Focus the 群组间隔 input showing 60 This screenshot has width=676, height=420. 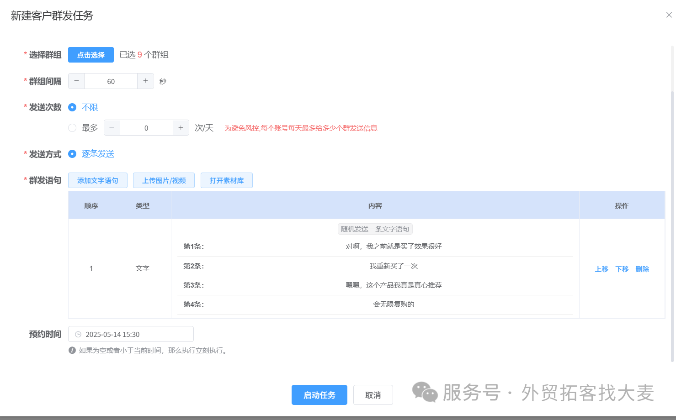(111, 81)
